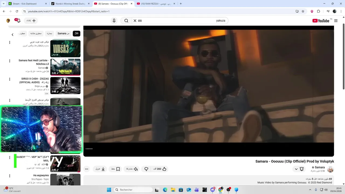The image size is (345, 194).
Task: Open the Windows Start menu
Action: [109, 190]
